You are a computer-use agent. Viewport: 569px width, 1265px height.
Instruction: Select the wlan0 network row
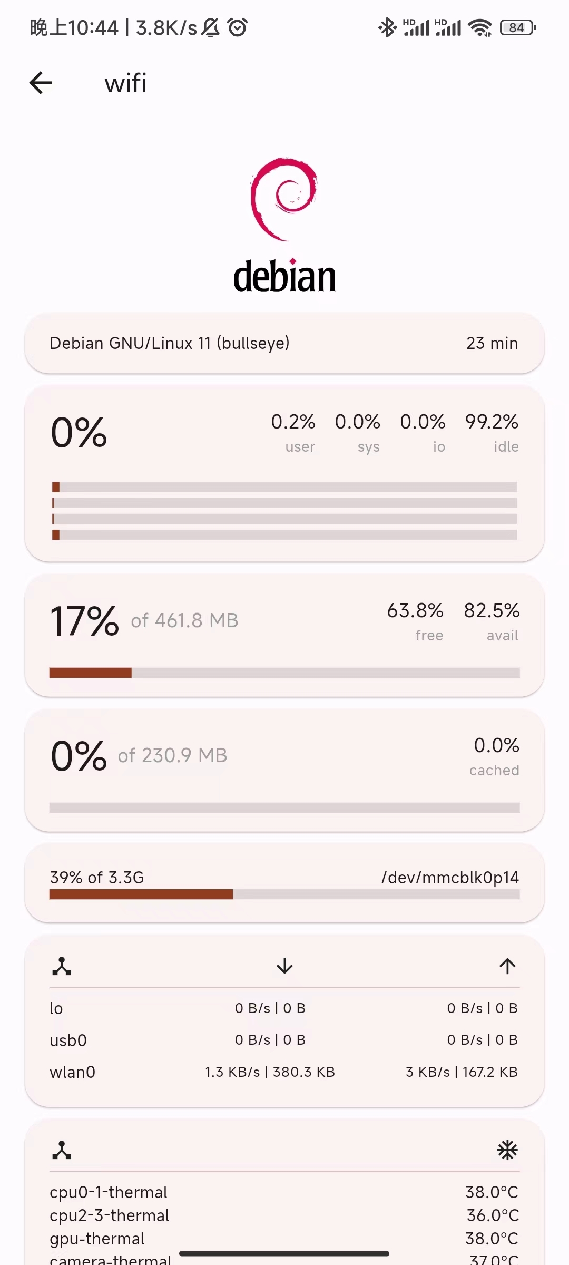click(284, 1072)
